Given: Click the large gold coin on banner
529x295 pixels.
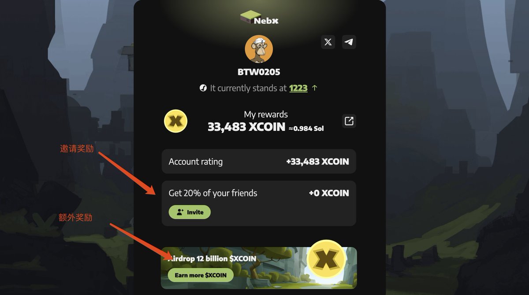Looking at the screenshot, I should pyautogui.click(x=326, y=258).
